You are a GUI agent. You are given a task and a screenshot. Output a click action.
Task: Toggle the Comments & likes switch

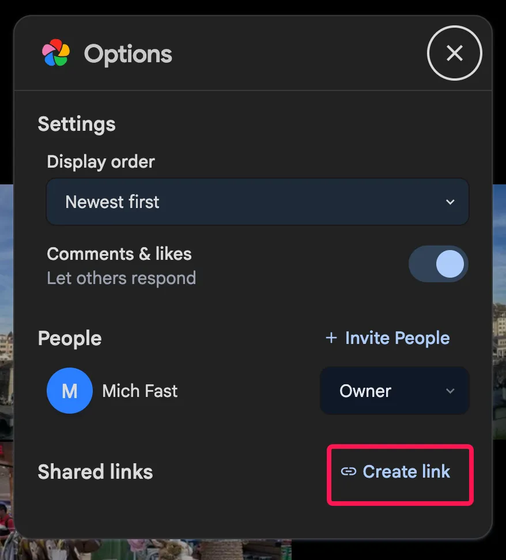point(438,265)
